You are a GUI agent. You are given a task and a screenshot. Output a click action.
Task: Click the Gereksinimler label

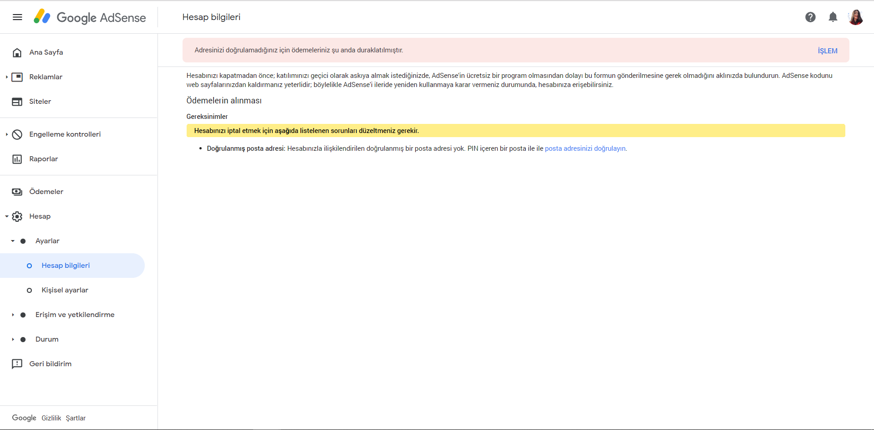[207, 117]
